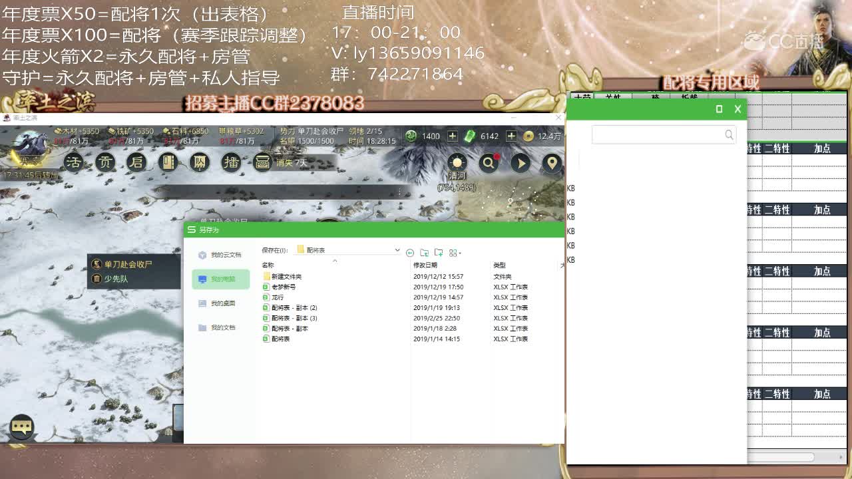Click the gold coin icon beside 12.4万
The height and width of the screenshot is (479, 852).
click(x=528, y=136)
